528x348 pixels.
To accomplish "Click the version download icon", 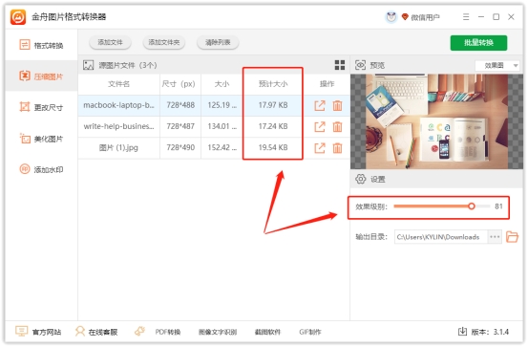I will [x=462, y=332].
